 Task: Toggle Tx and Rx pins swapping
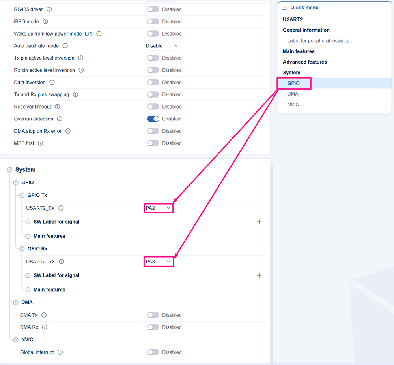pyautogui.click(x=153, y=95)
